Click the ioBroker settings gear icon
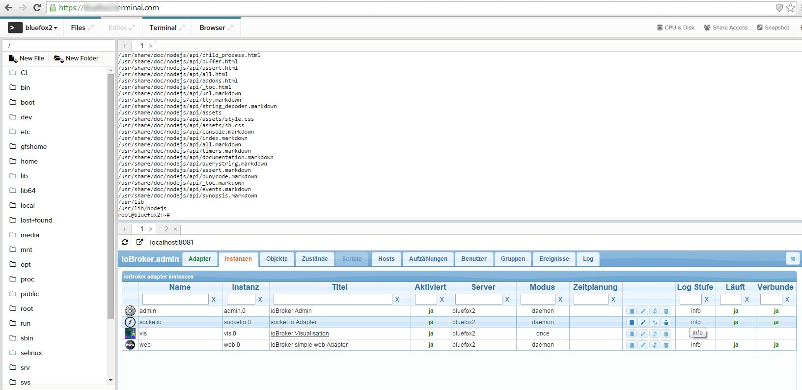 tap(793, 259)
